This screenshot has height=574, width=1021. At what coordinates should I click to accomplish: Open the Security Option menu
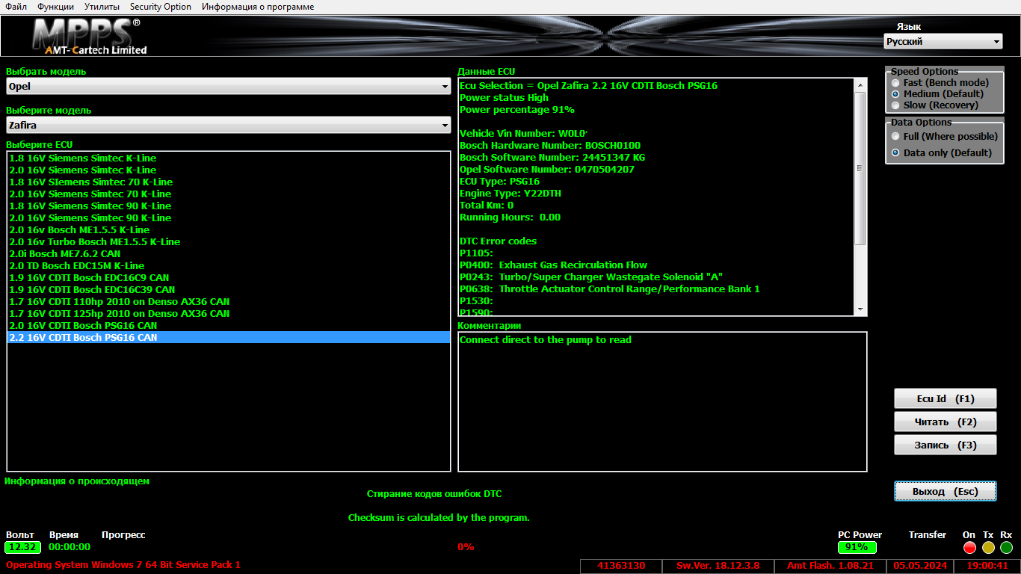(161, 7)
